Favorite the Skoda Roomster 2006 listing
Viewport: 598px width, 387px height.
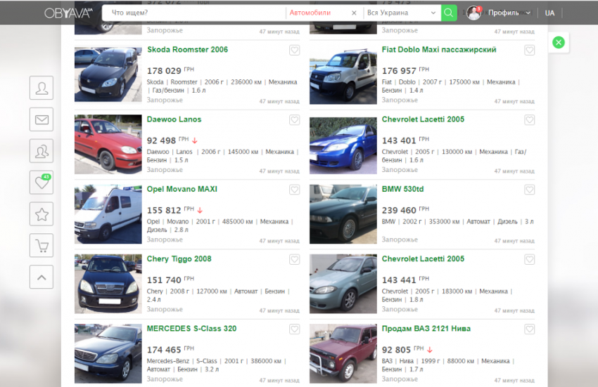pyautogui.click(x=294, y=51)
